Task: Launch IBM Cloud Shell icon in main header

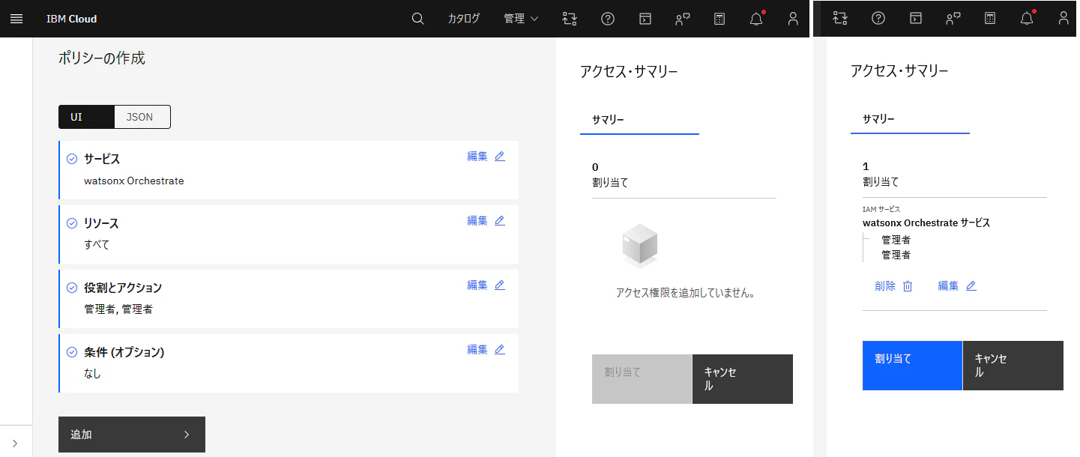Action: pyautogui.click(x=645, y=19)
